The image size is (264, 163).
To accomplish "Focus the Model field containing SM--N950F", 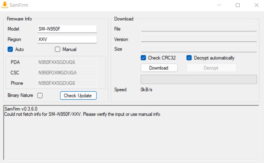I will point(67,29).
